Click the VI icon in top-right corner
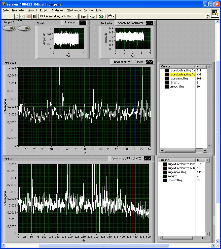Viewport: 221px width, 249px height. click(x=215, y=13)
